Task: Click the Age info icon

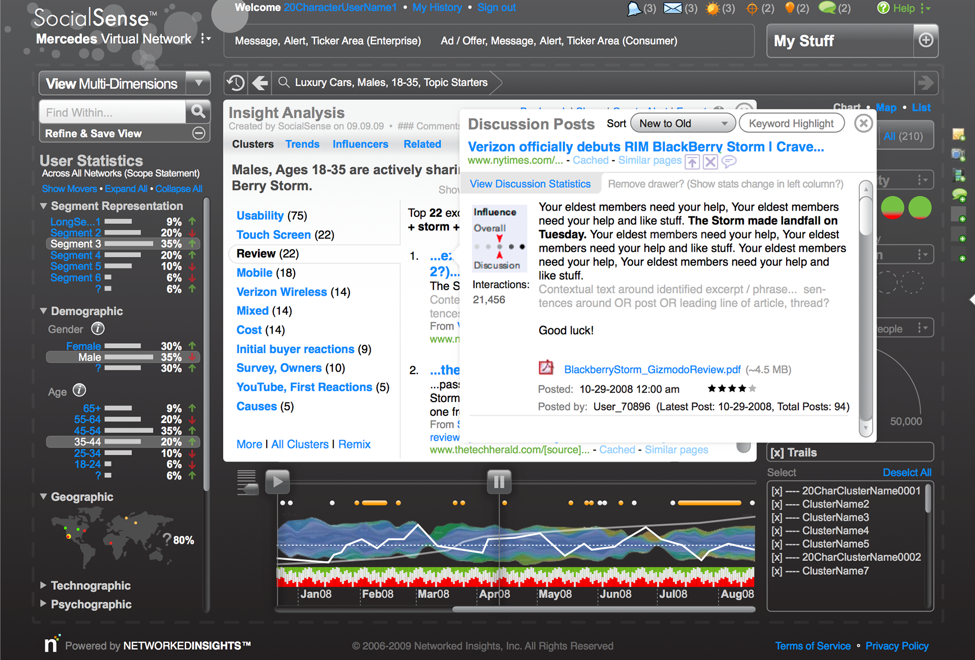Action: pyautogui.click(x=79, y=390)
